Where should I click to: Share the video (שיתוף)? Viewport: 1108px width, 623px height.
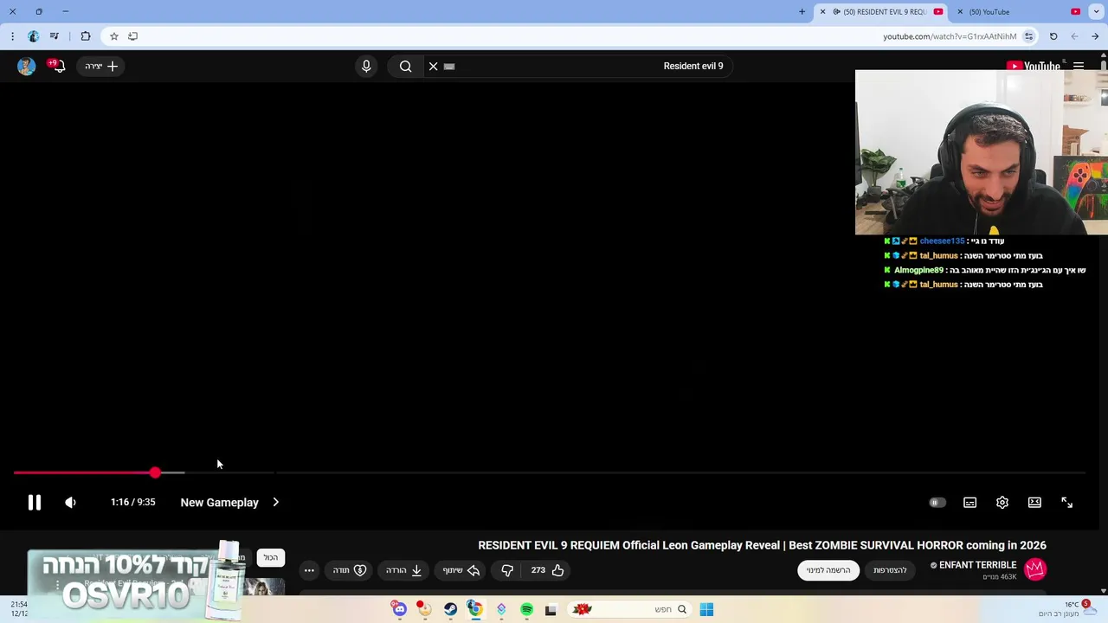point(461,570)
